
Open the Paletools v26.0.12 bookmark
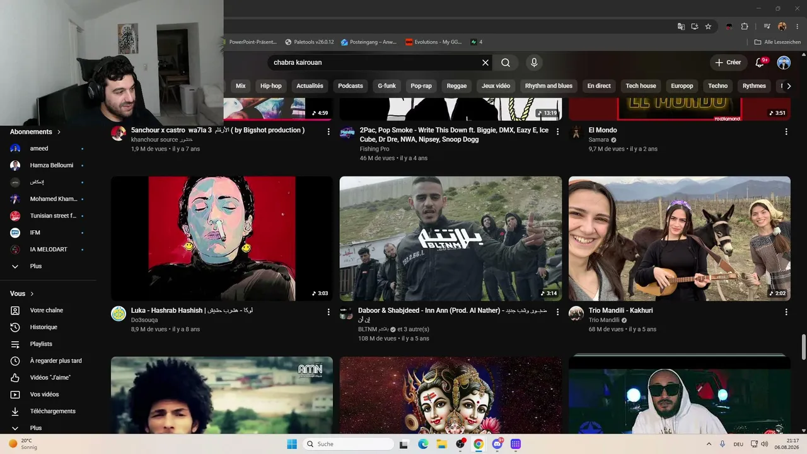pos(309,42)
